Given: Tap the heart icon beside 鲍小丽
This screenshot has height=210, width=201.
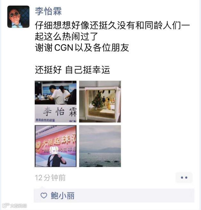Looking at the screenshot, I should coord(44,196).
